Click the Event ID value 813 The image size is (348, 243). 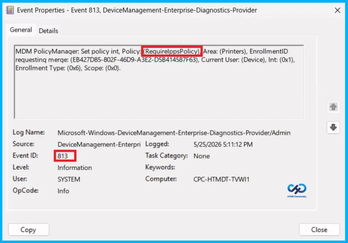pos(62,156)
